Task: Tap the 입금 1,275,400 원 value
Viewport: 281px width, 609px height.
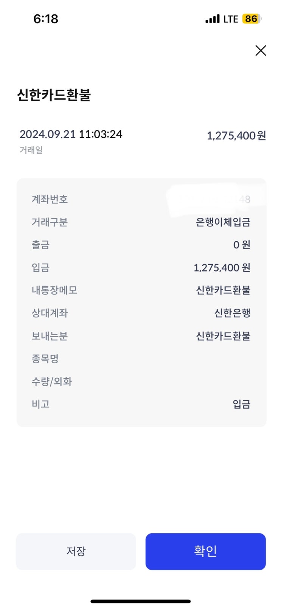Action: 222,268
